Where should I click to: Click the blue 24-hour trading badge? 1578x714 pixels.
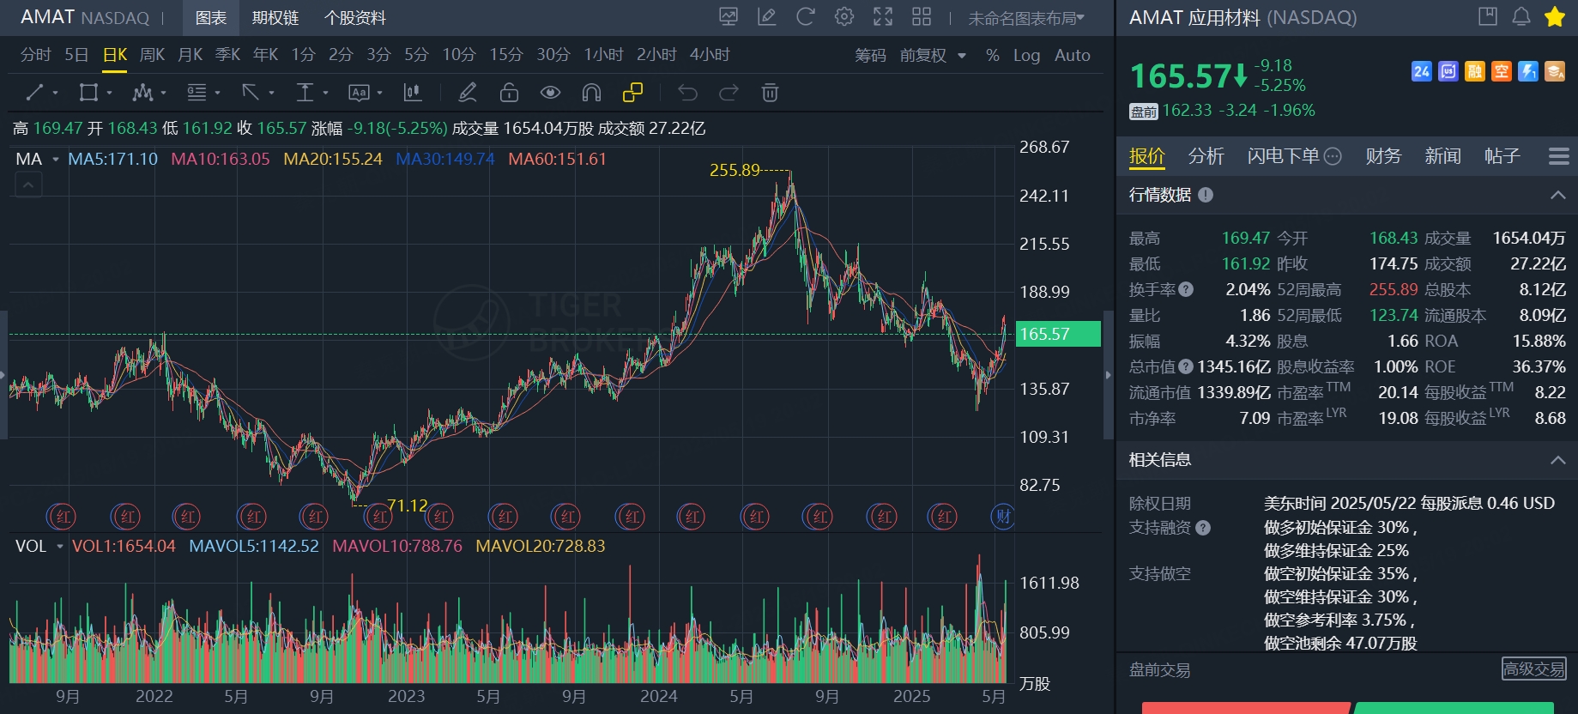click(x=1422, y=71)
